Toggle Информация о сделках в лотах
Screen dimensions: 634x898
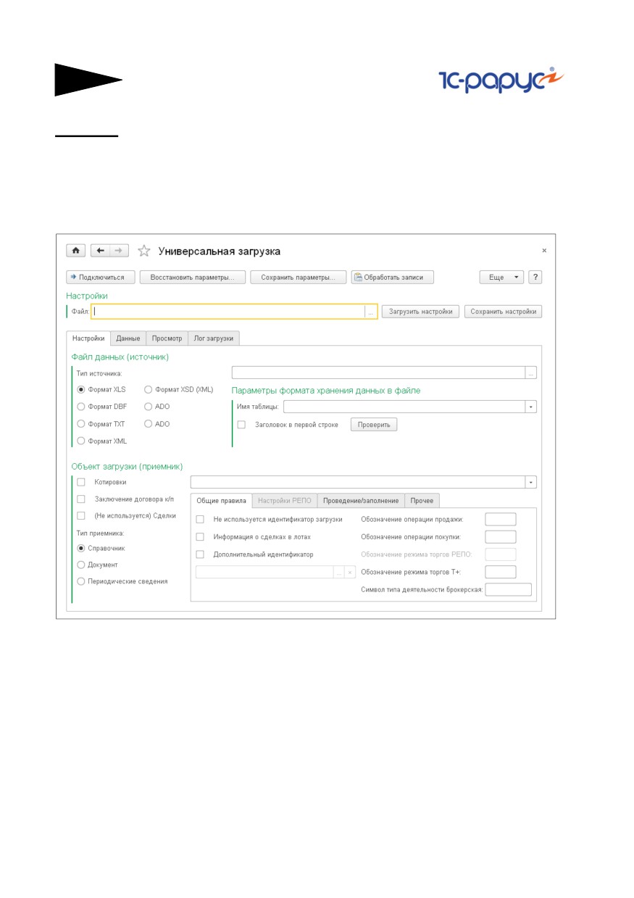200,537
